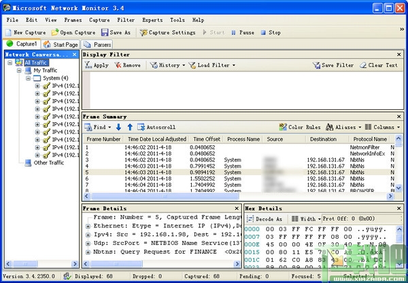Sort by Frame Number column header
408x283 pixels.
tap(103, 139)
